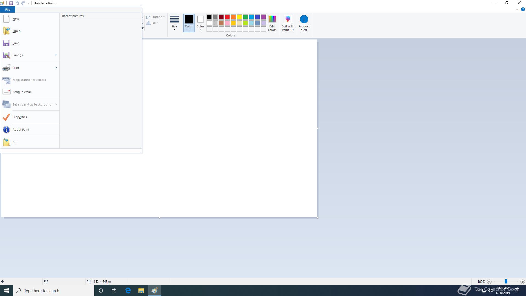Click the 100% zoom level text
Screen dimensions: 526x296
tap(481, 282)
